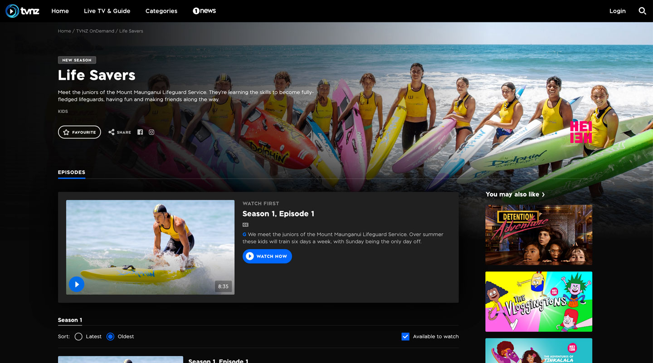Open the Login link
The height and width of the screenshot is (363, 653).
coord(617,11)
